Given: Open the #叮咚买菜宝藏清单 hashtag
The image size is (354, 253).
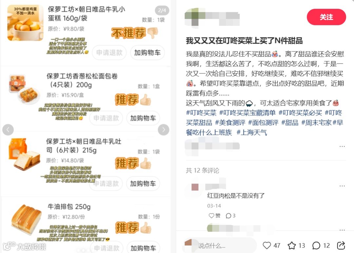Looking at the screenshot, I should [x=247, y=113].
